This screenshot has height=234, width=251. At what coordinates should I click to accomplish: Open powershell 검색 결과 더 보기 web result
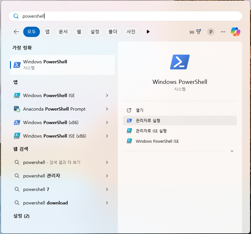pyautogui.click(x=62, y=162)
